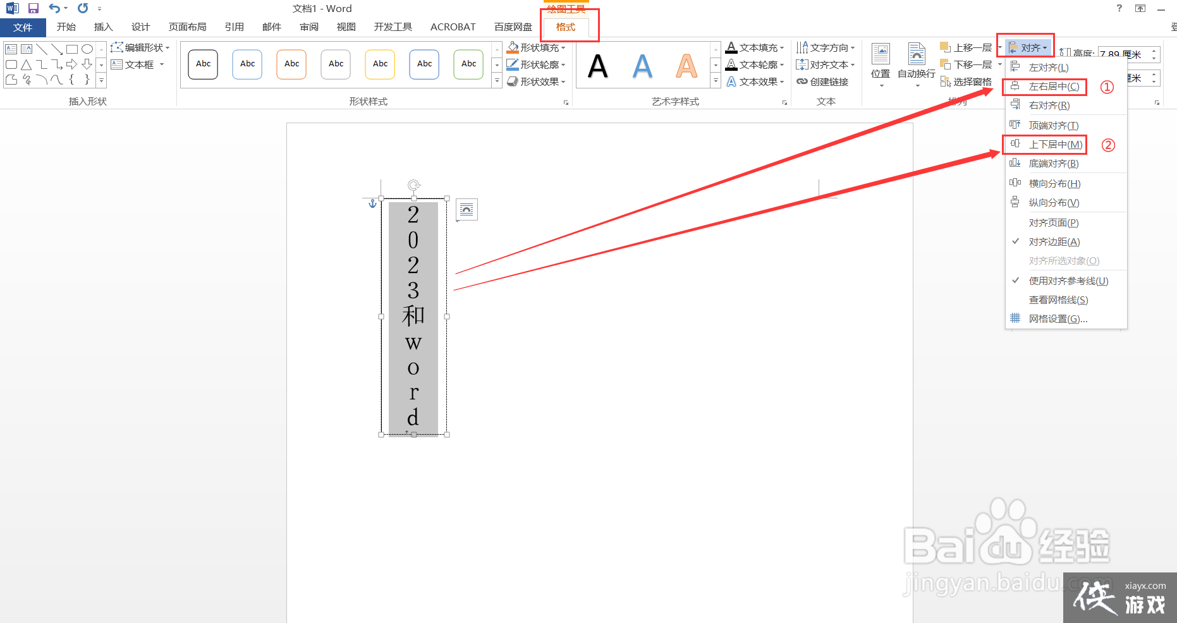Click Create Link (创建链接)
The height and width of the screenshot is (623, 1177).
(x=822, y=82)
